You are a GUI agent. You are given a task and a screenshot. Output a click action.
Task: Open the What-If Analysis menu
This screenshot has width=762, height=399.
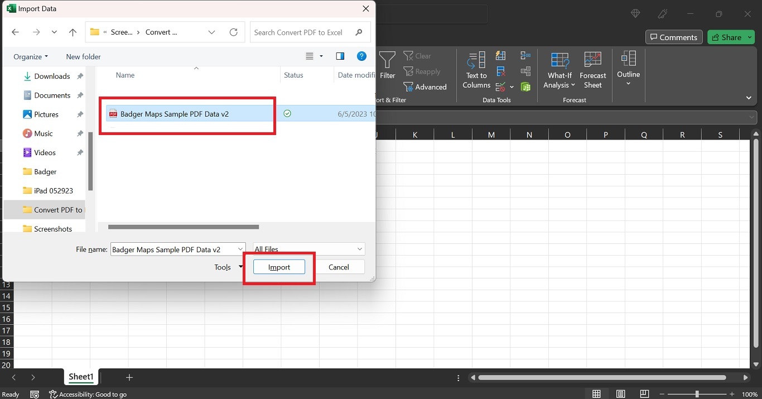pos(560,70)
